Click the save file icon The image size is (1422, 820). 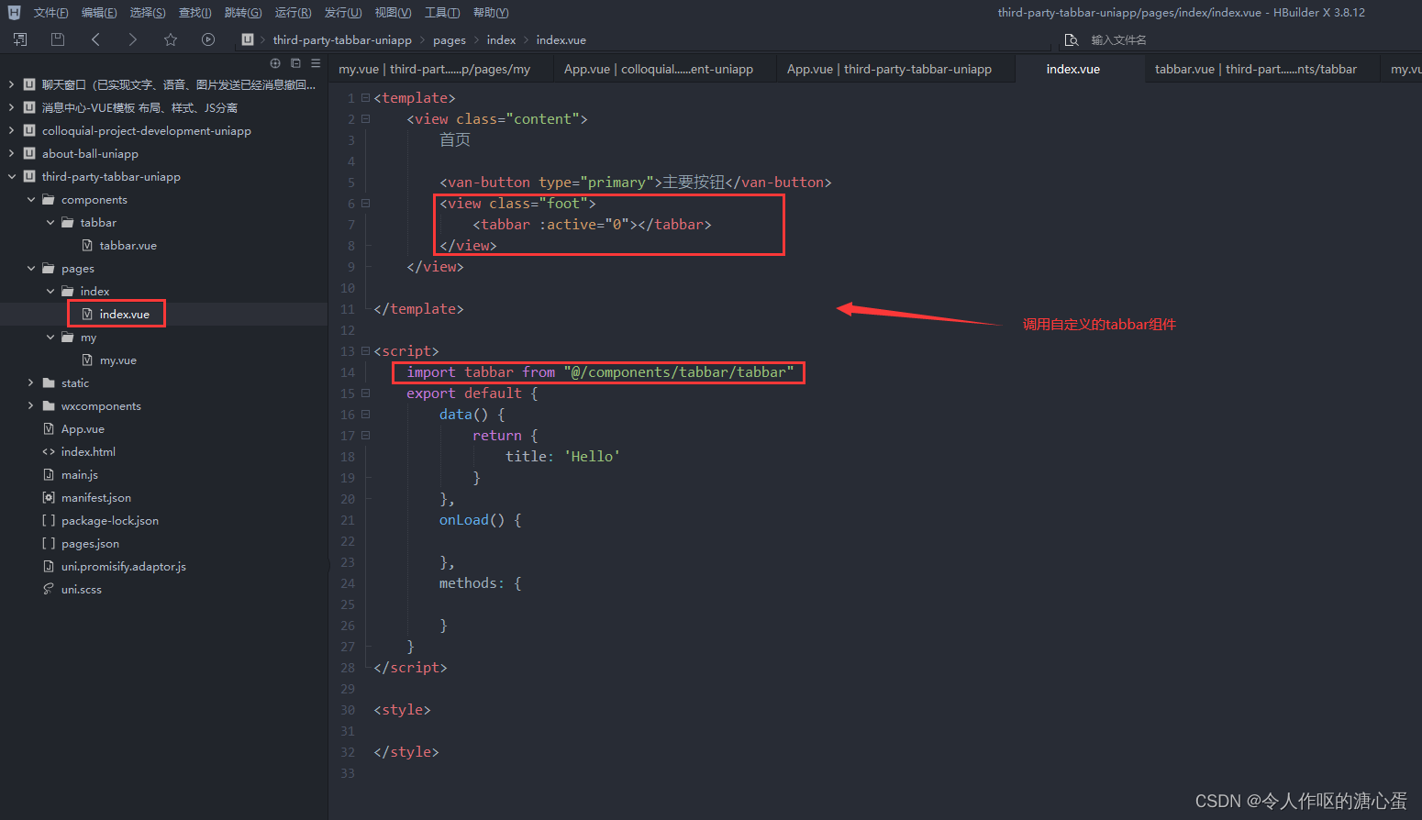point(58,39)
